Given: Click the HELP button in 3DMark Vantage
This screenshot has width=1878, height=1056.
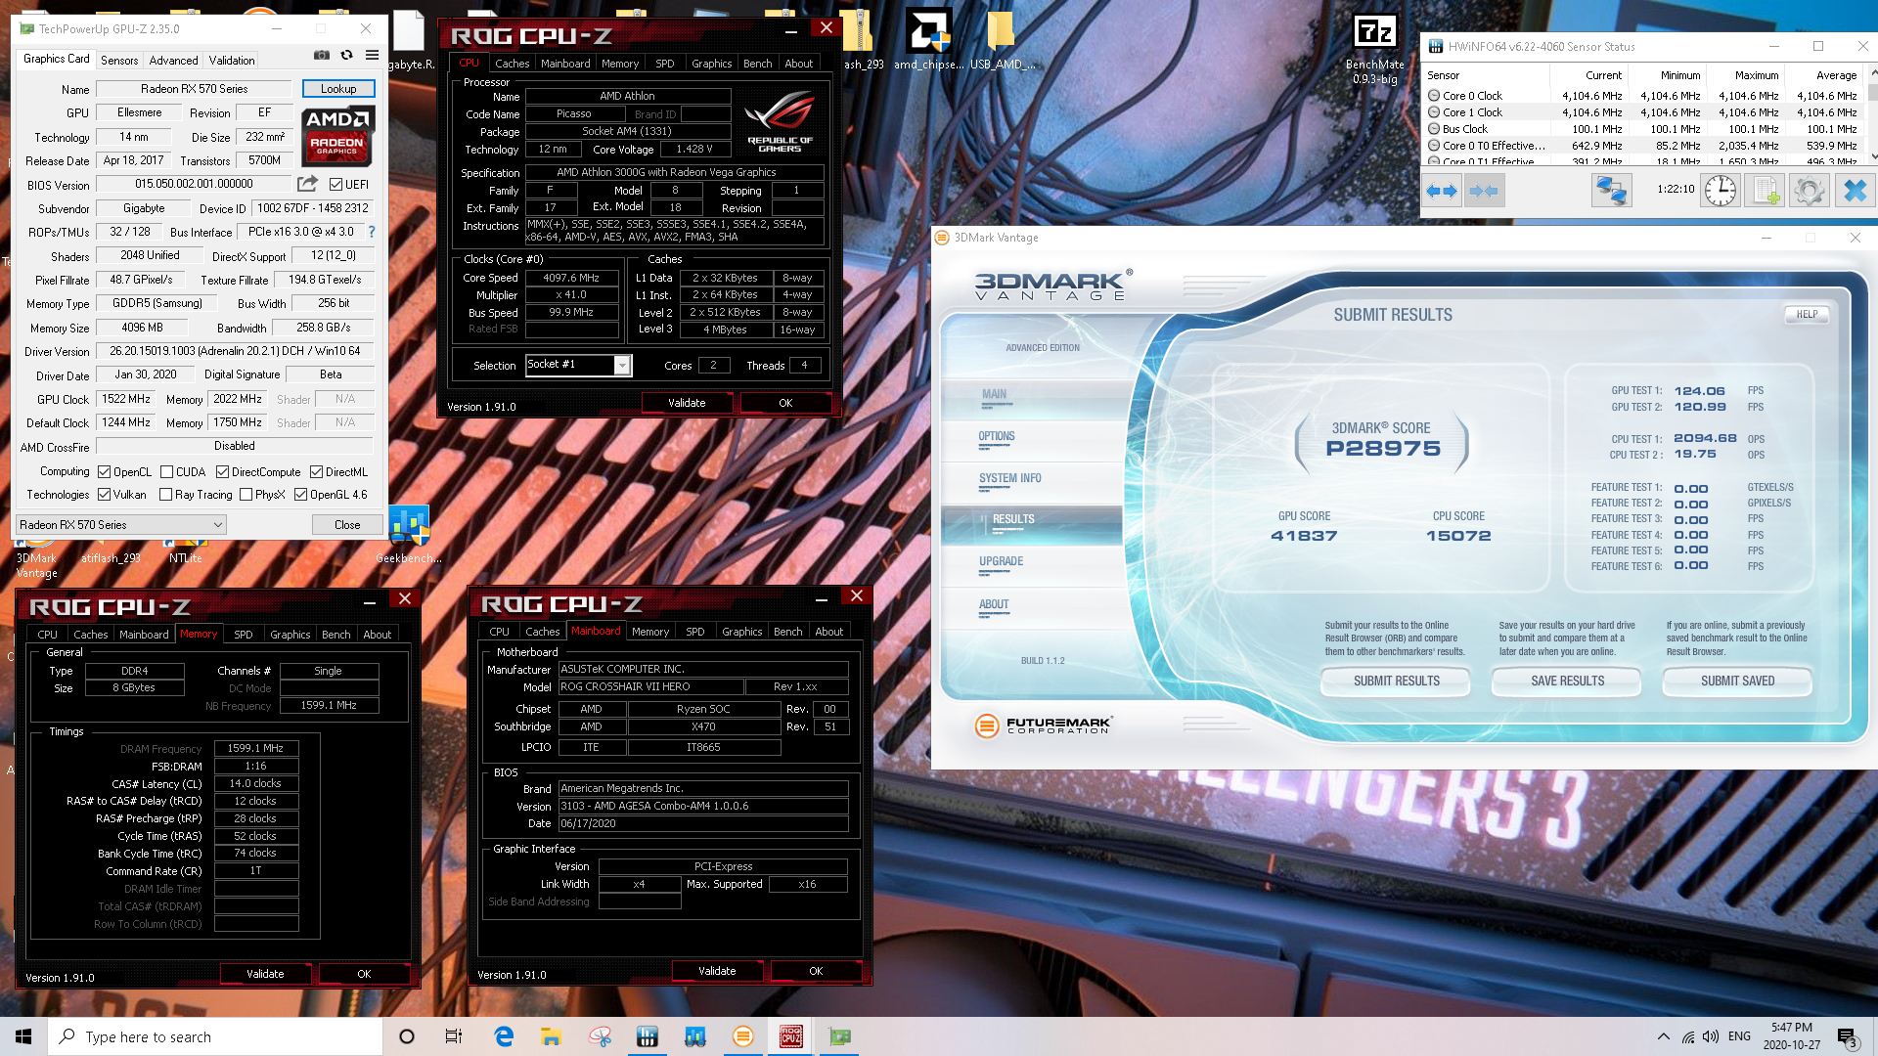Looking at the screenshot, I should [x=1807, y=315].
